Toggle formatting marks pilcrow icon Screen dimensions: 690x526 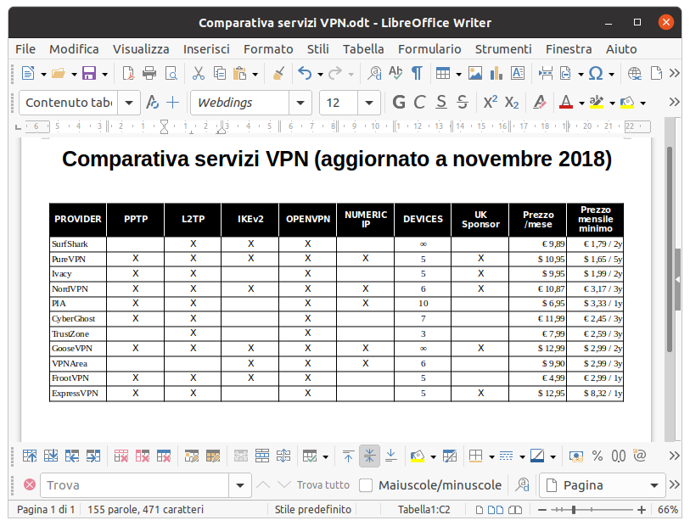417,73
